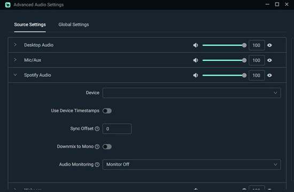294x192 pixels.
Task: Open the Device dropdown
Action: click(x=191, y=93)
